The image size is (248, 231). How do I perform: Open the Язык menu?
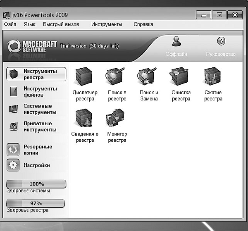(x=30, y=24)
